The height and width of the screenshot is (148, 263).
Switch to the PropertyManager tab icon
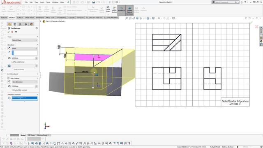15,24
